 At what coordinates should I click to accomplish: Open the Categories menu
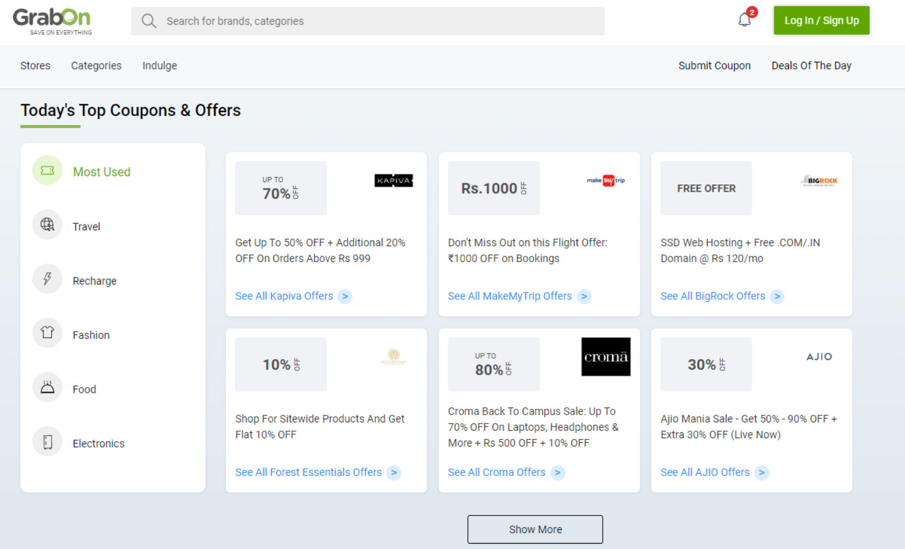point(96,65)
